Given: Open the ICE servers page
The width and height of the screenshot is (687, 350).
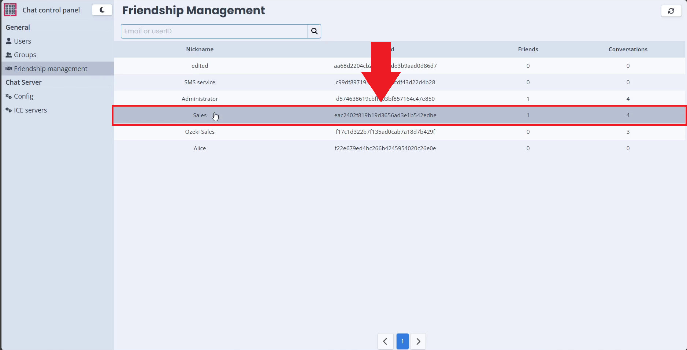Looking at the screenshot, I should [30, 110].
